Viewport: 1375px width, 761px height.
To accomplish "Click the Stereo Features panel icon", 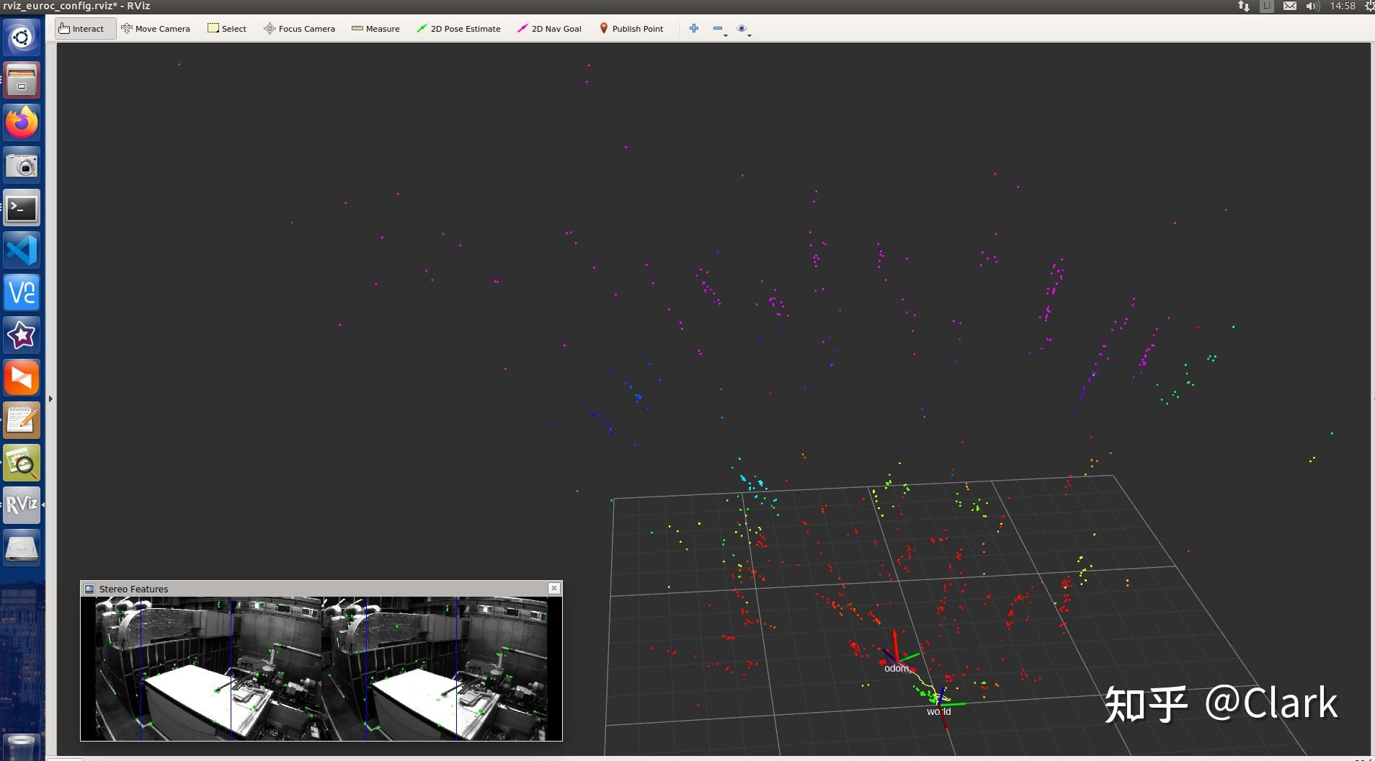I will click(89, 588).
